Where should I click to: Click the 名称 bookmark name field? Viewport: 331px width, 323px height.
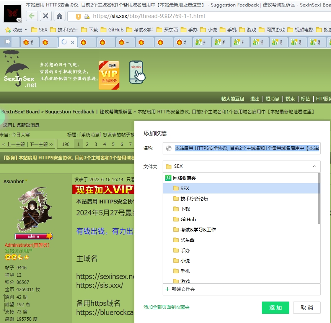(241, 148)
